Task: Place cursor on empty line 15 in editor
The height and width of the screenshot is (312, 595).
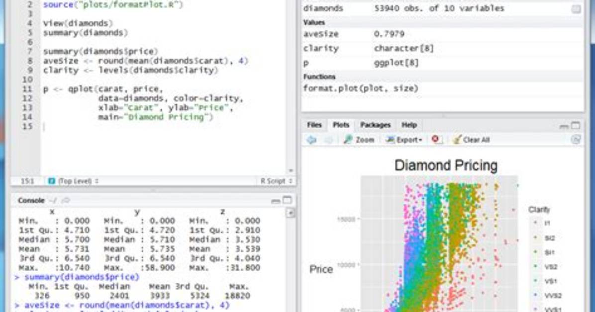Action: click(x=163, y=127)
